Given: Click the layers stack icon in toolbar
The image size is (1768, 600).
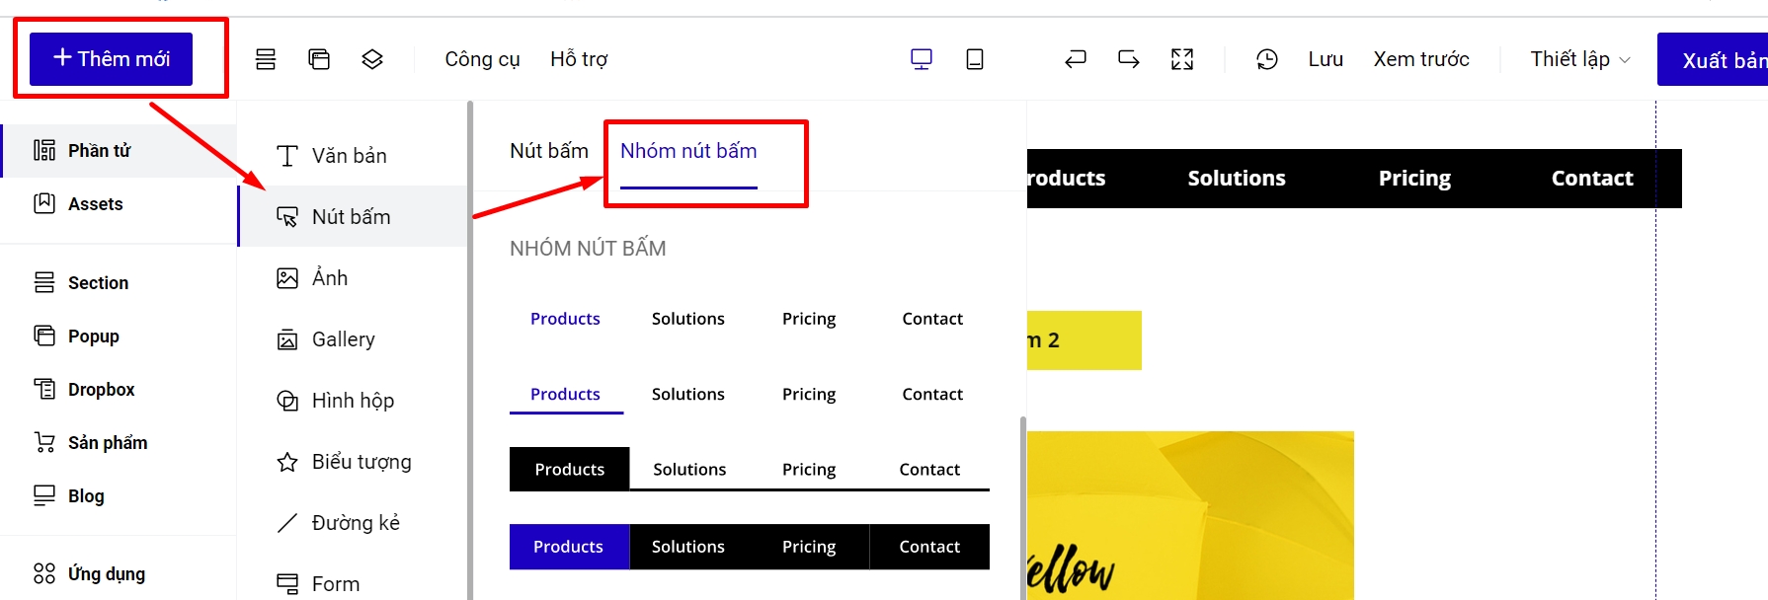Looking at the screenshot, I should (372, 59).
